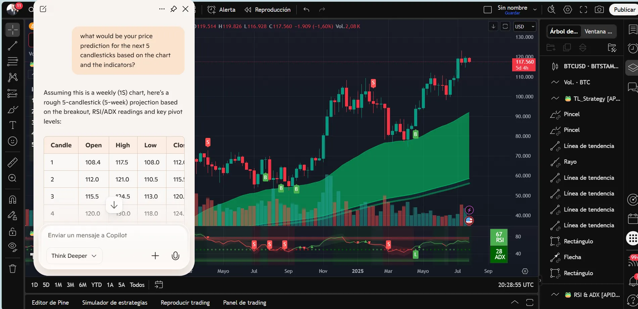Select the trend line drawing tool
The height and width of the screenshot is (309, 638).
12,46
